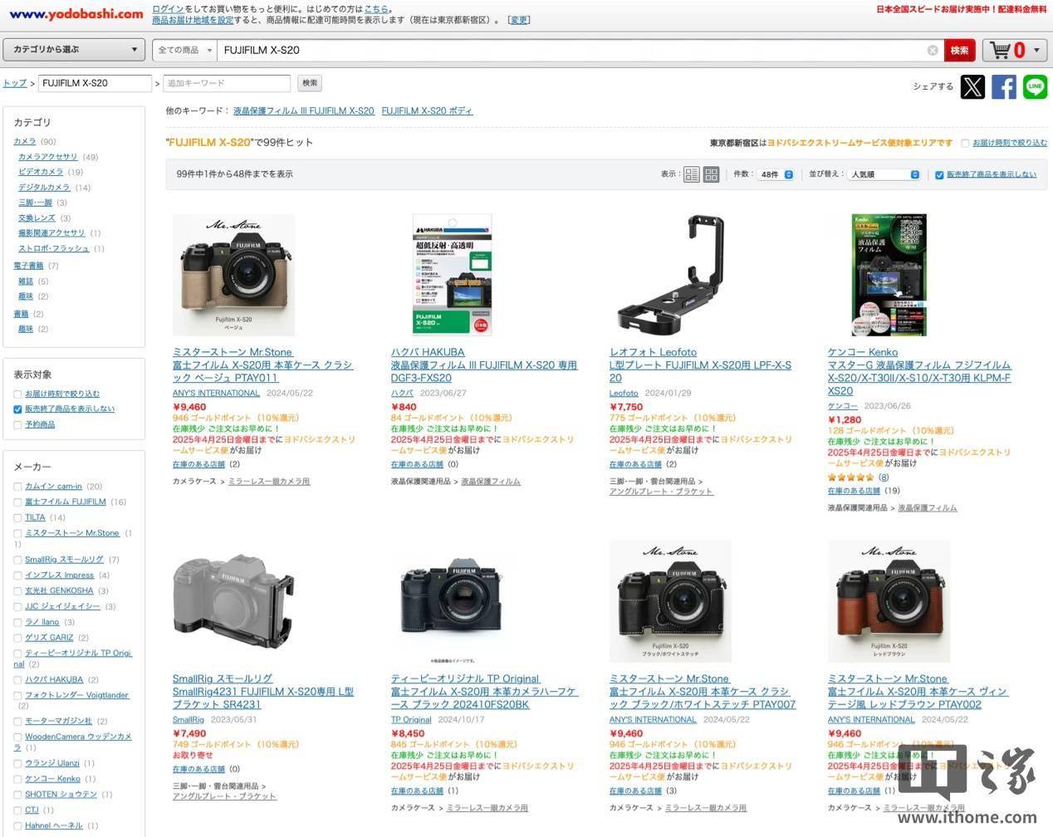1053x837 pixels.
Task: Click the 変更 delivery area link
Action: tap(518, 20)
